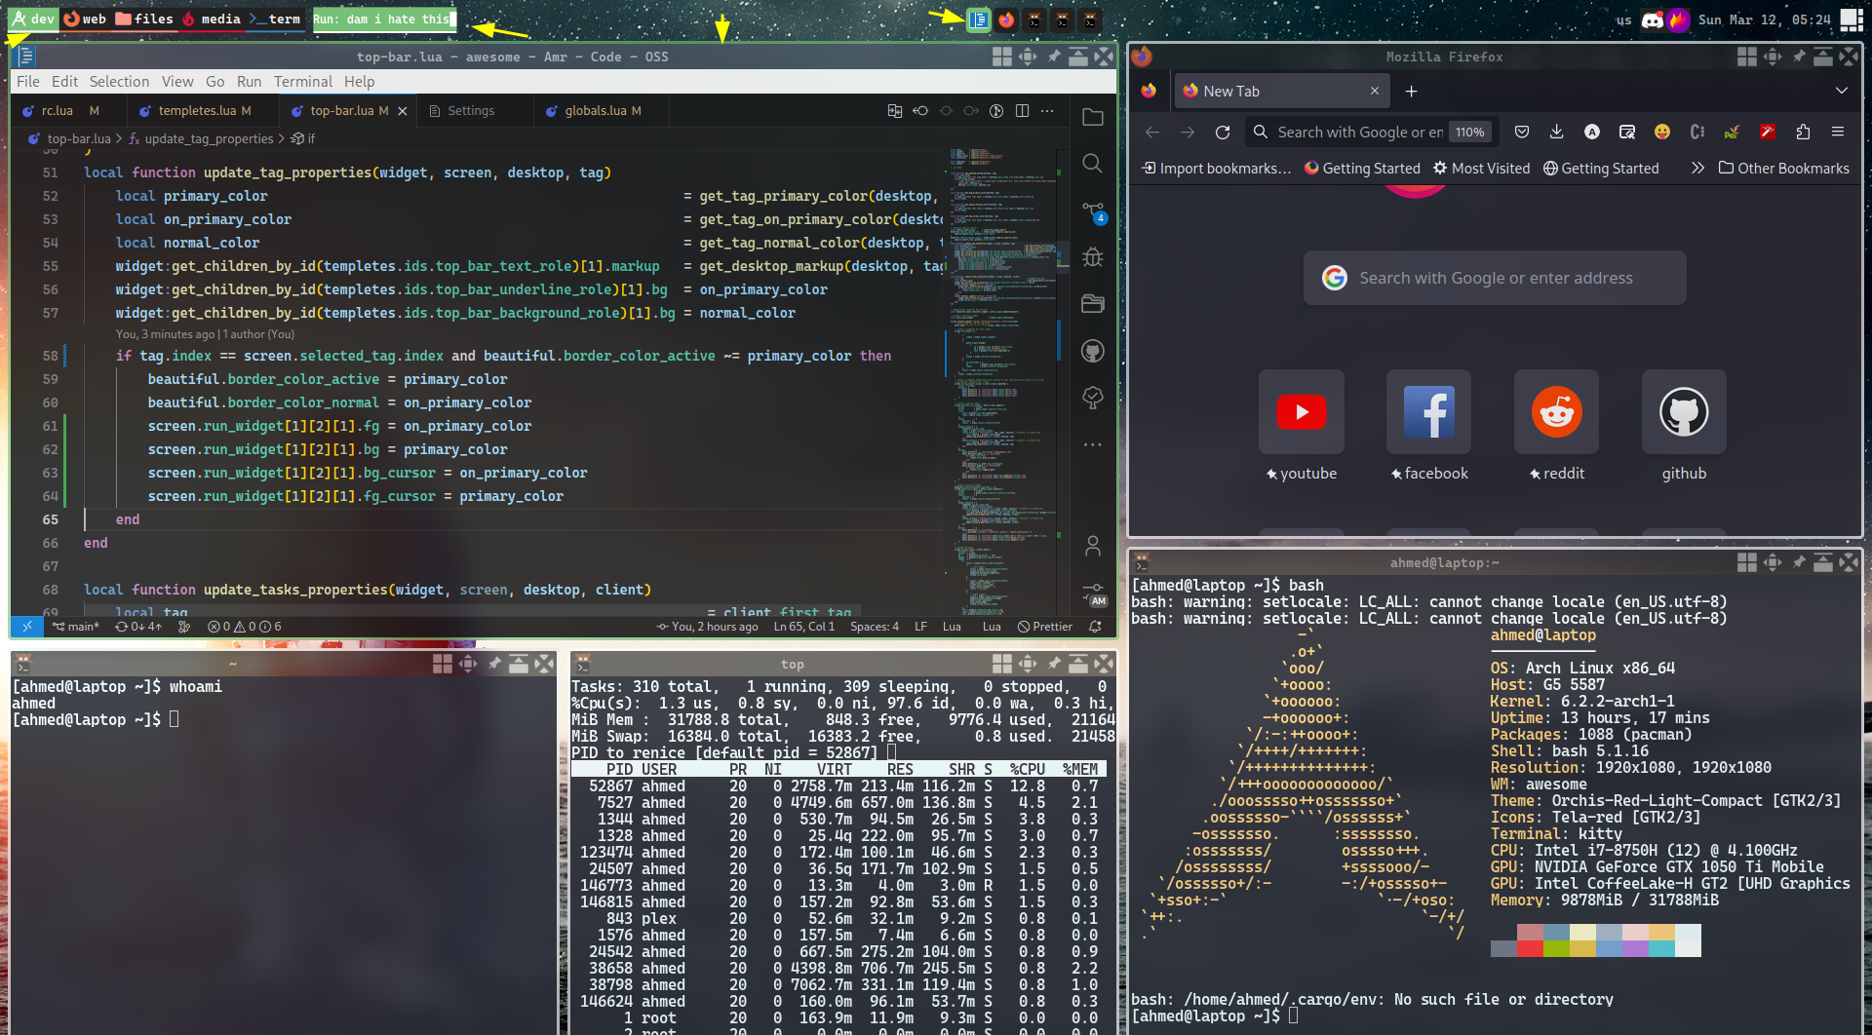Click the Code OSS task icon in top panel
Viewport: 1872px width, 1035px height.
(x=979, y=19)
